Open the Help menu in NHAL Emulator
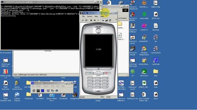Image resolution: width=197 pixels, height=110 pixels. 102,16
